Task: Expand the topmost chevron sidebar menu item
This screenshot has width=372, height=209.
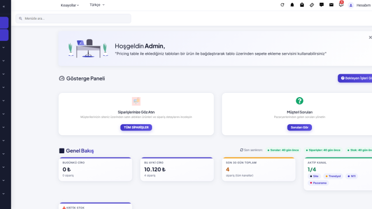Action: (x=4, y=48)
